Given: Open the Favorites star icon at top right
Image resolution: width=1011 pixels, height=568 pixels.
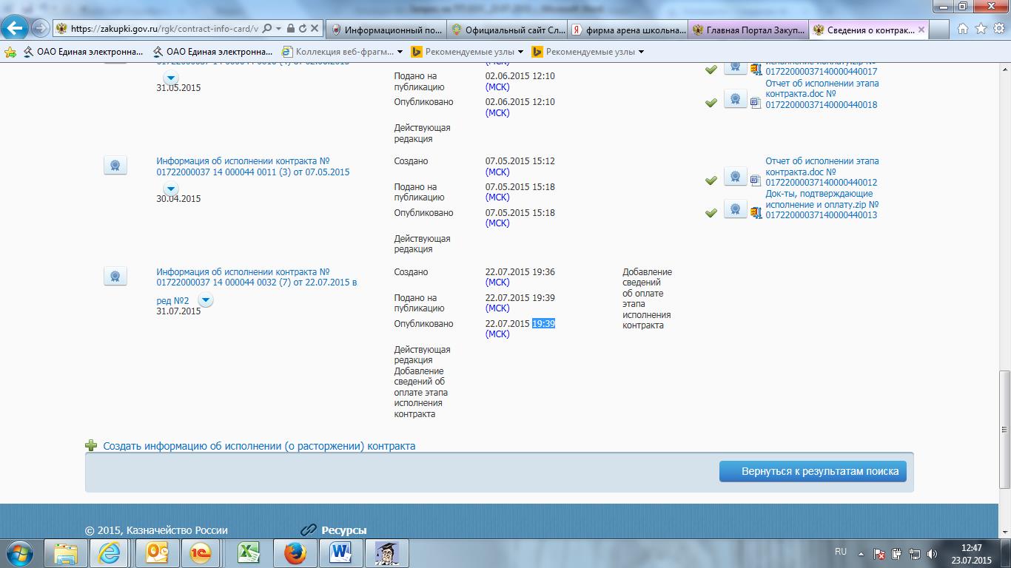Looking at the screenshot, I should click(x=981, y=29).
